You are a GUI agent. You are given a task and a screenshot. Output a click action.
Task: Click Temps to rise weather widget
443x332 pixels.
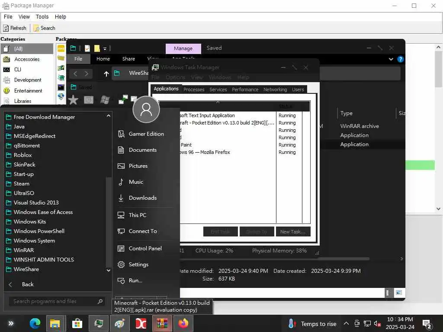point(312,323)
